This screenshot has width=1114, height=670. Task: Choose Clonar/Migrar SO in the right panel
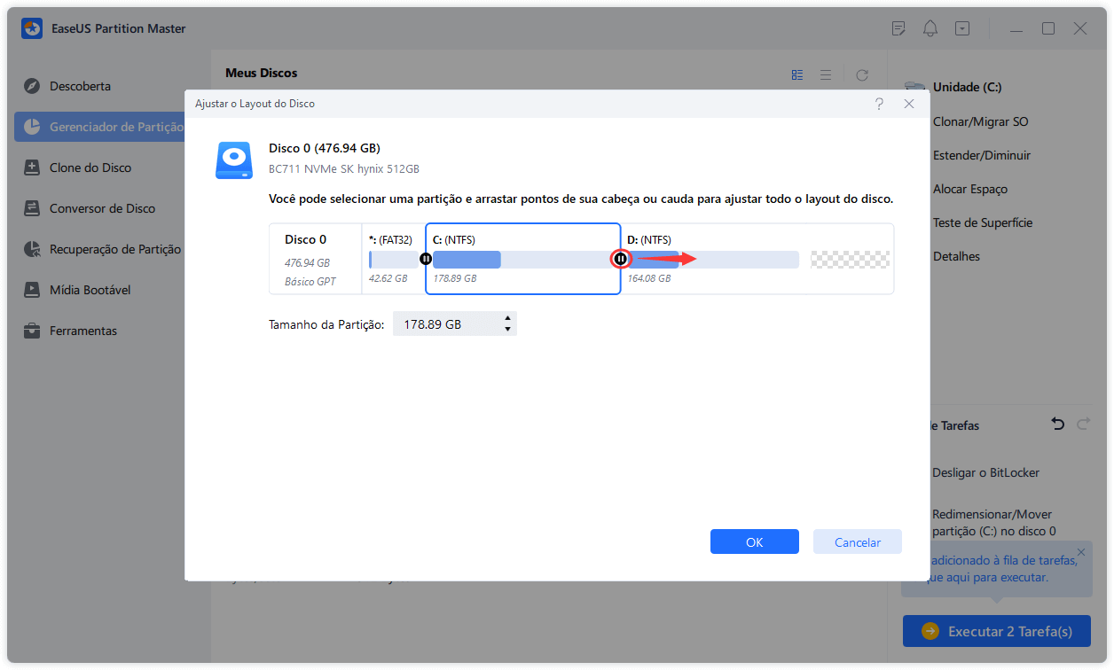coord(980,121)
